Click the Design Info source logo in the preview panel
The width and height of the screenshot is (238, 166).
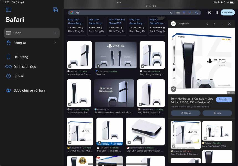coord(173,24)
